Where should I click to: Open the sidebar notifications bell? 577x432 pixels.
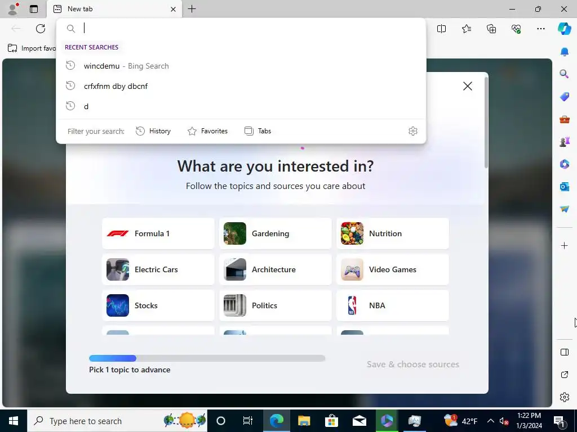tap(565, 52)
